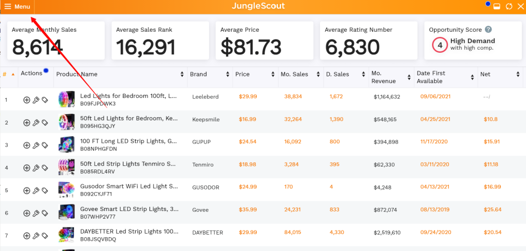Click the JungleScout title logo

(258, 6)
